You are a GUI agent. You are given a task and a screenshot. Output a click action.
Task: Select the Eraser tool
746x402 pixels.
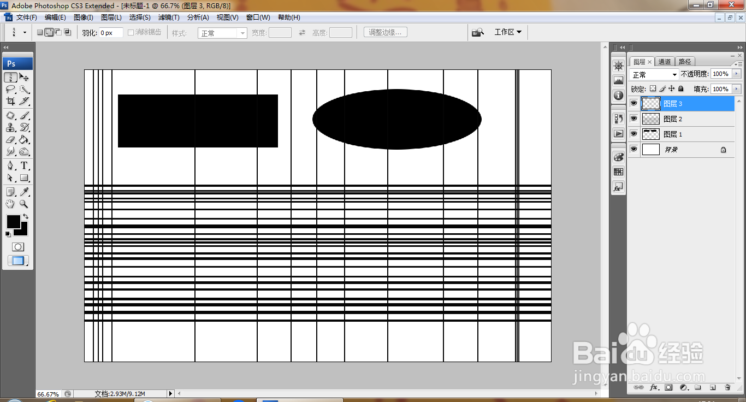pos(11,140)
